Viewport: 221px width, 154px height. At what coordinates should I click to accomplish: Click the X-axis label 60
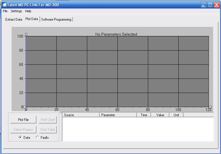pyautogui.click(x=117, y=110)
